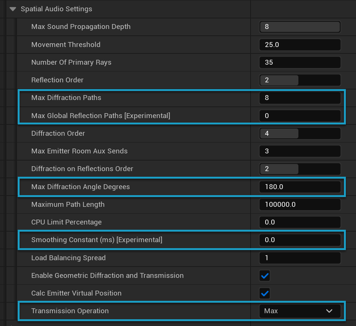Click the CPU Limit Percentage field
Viewport: 356px width, 326px height.
299,222
